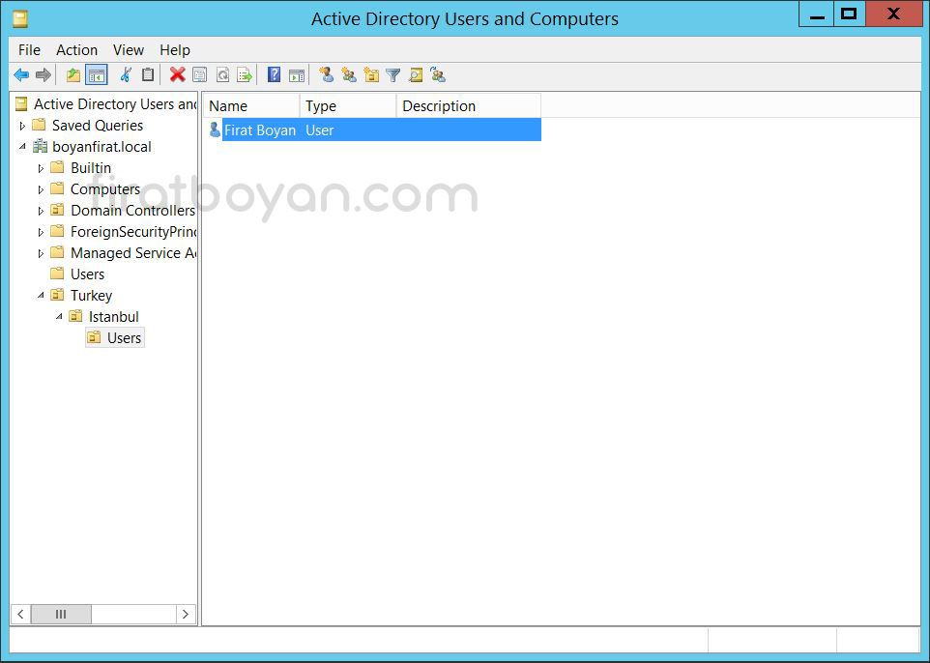Expand the ForeignSecurityPrincipals container
The width and height of the screenshot is (930, 663).
coord(41,233)
